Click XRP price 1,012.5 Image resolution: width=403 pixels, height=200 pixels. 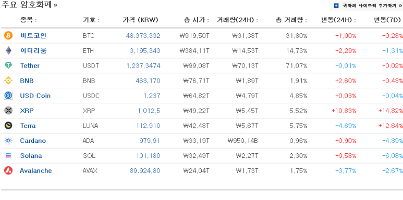tap(149, 111)
